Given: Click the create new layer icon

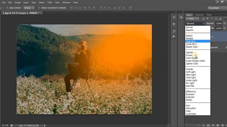Looking at the screenshot, I should [222, 126].
